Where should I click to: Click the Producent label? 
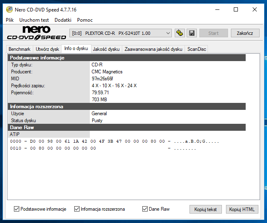coord(22,72)
